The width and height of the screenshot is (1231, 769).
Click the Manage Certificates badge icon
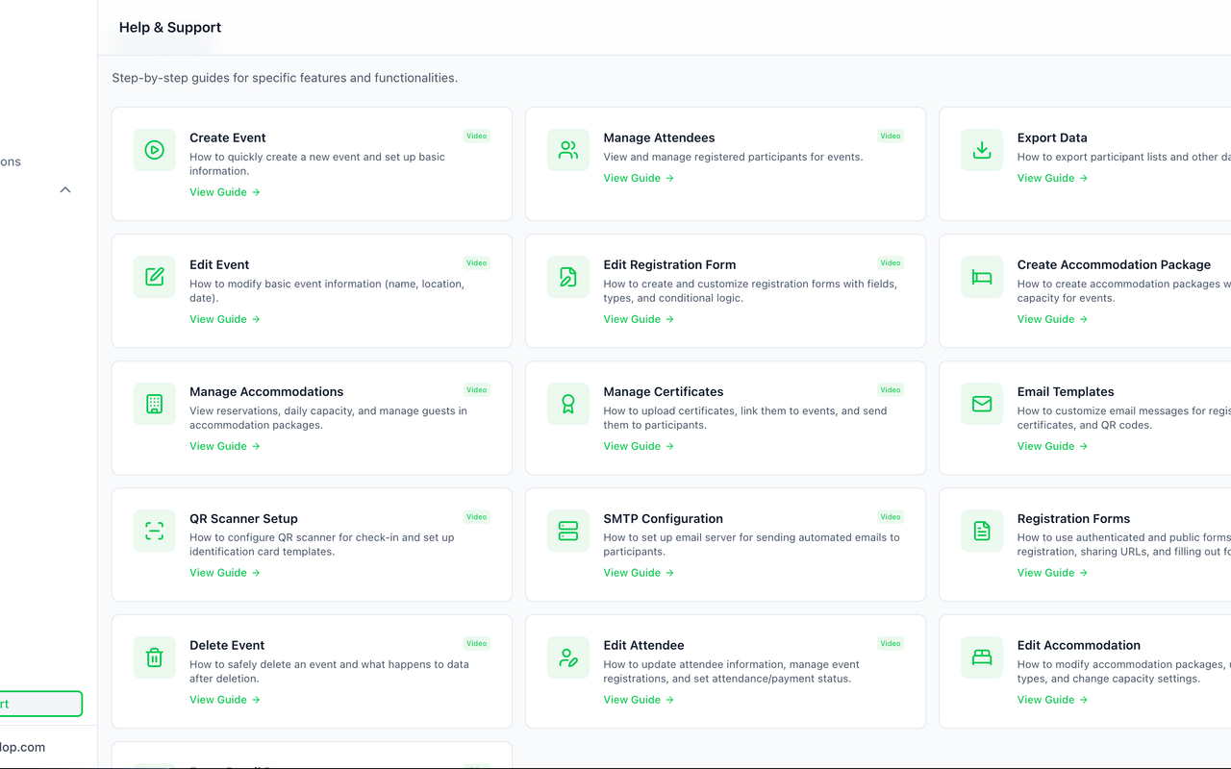[x=567, y=404]
